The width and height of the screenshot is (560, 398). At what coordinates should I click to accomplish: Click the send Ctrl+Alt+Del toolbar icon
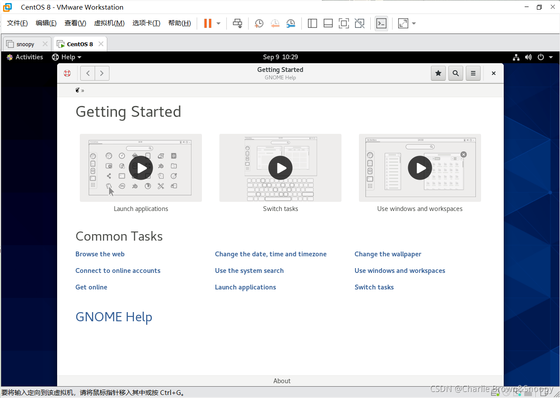237,24
